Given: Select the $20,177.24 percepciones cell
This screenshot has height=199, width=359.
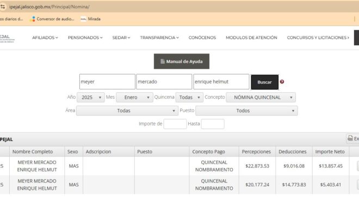Looking at the screenshot, I should [x=257, y=184].
